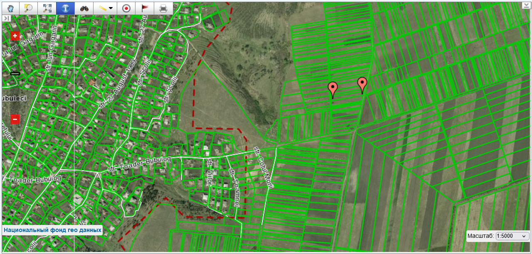The image size is (532, 254).
Task: Click the right red map pin
Action: 362,84
